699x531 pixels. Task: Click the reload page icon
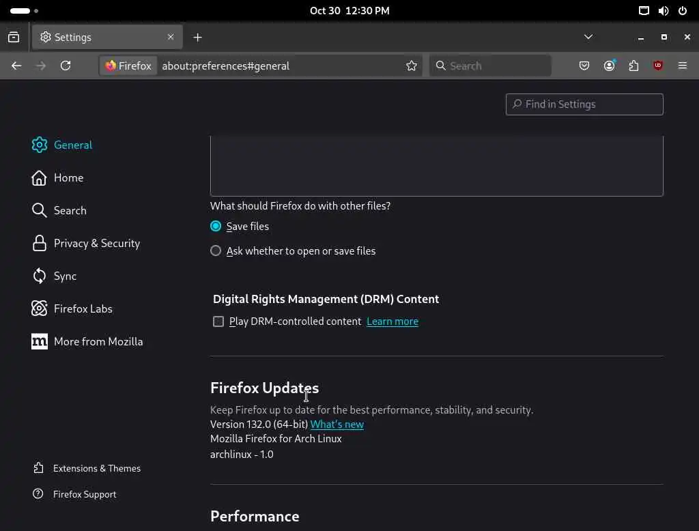[x=66, y=66]
